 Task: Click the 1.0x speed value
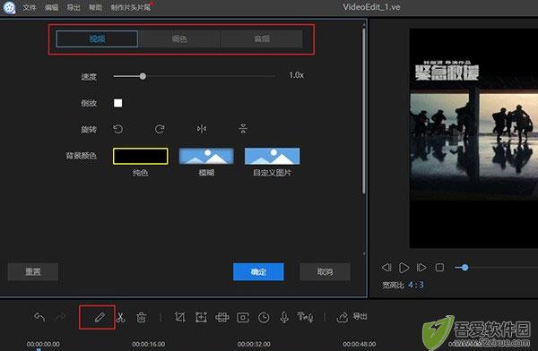[x=296, y=75]
